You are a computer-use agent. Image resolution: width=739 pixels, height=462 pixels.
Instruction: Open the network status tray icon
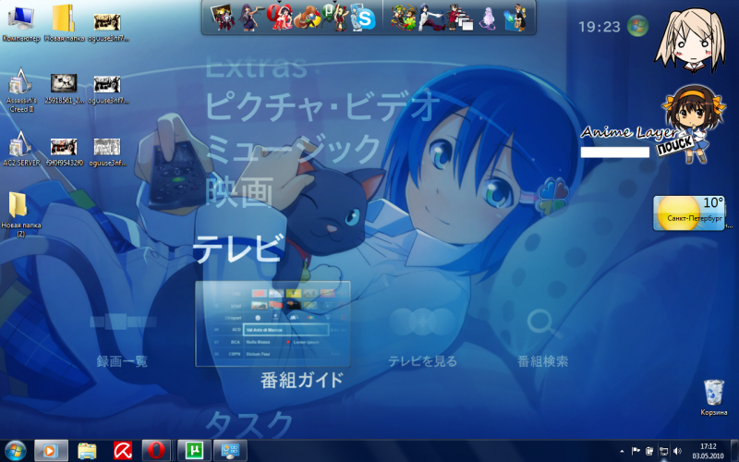(663, 451)
